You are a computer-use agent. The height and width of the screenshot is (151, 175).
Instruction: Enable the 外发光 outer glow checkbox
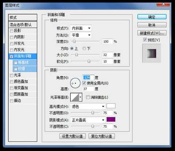[12, 43]
